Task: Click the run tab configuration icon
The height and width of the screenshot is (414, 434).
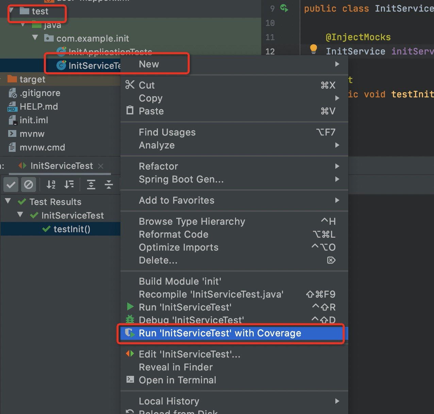Action: (x=22, y=166)
